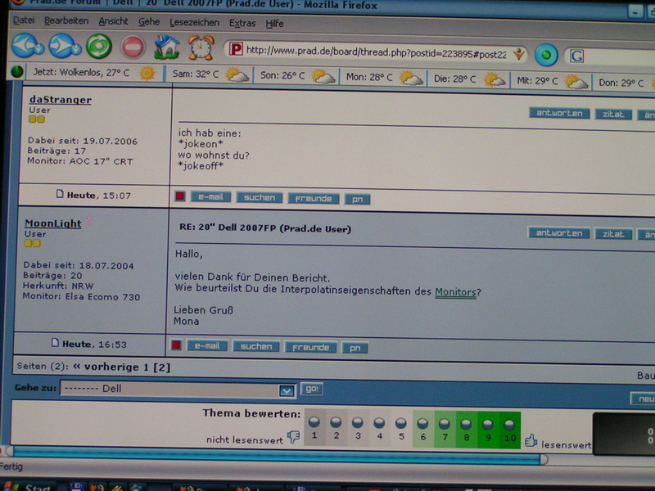Open daStranger's user profile link
This screenshot has height=491, width=655.
tap(60, 100)
